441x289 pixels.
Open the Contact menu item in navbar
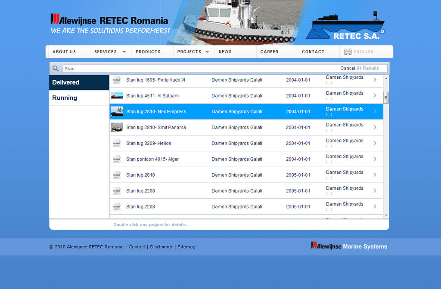(313, 52)
